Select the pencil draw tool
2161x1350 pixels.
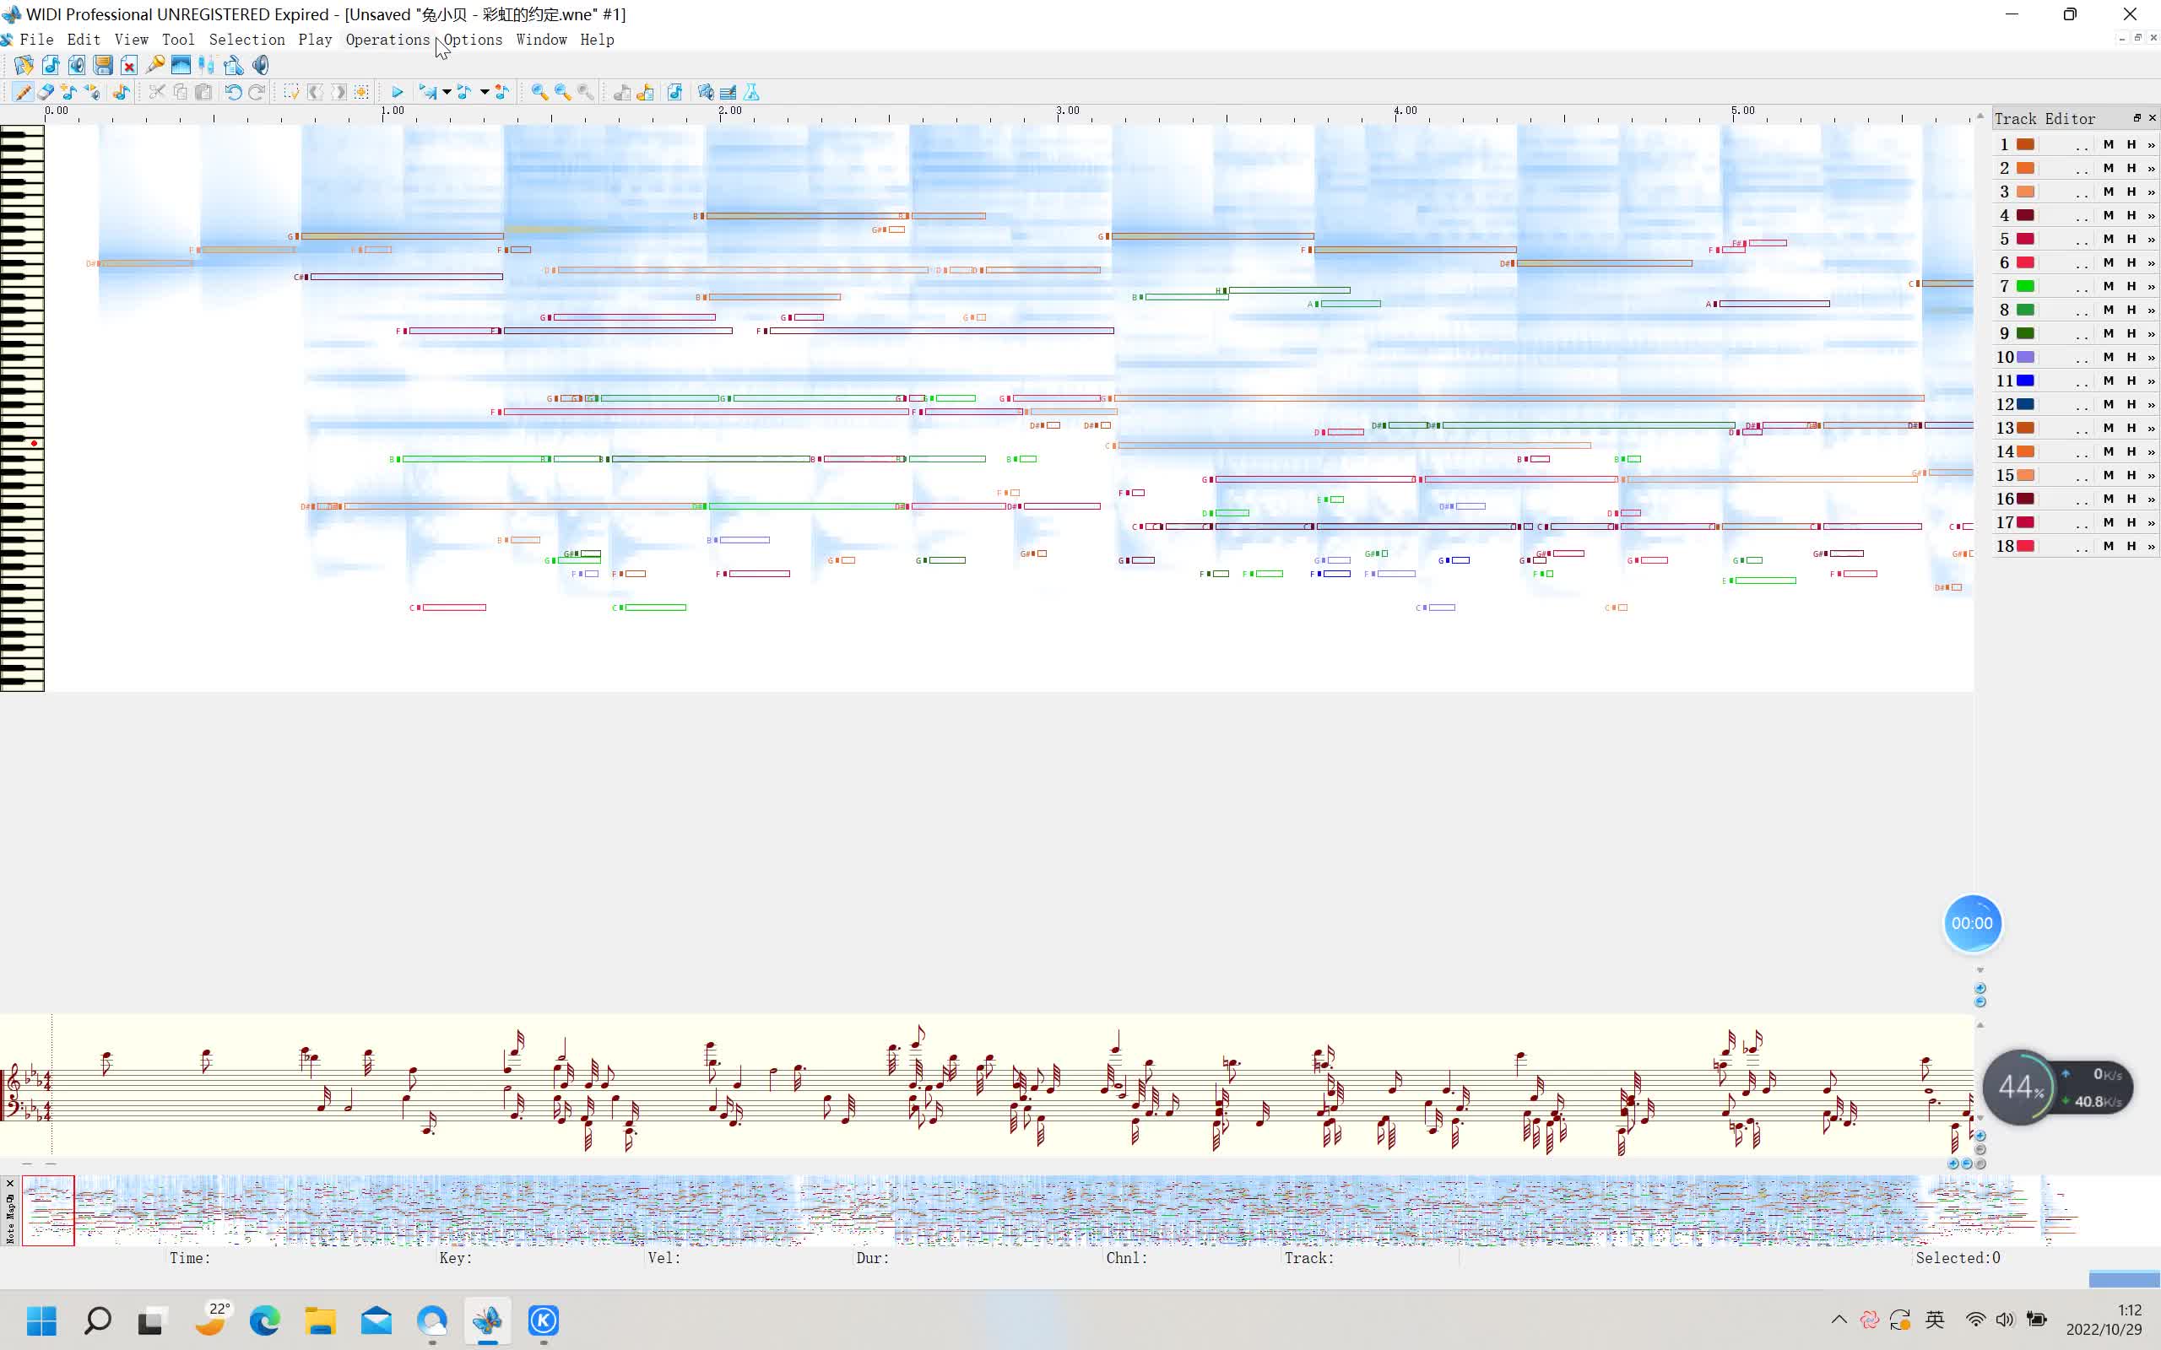tap(24, 92)
